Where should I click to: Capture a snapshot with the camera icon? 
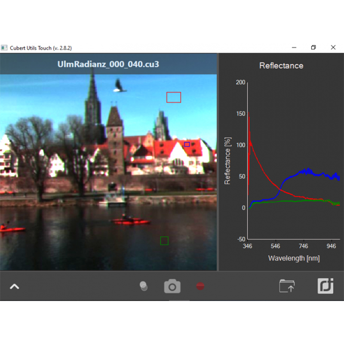tap(172, 286)
